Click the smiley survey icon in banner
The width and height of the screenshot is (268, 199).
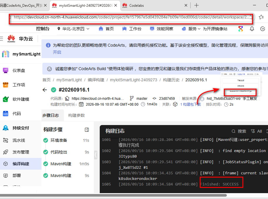tap(49, 69)
